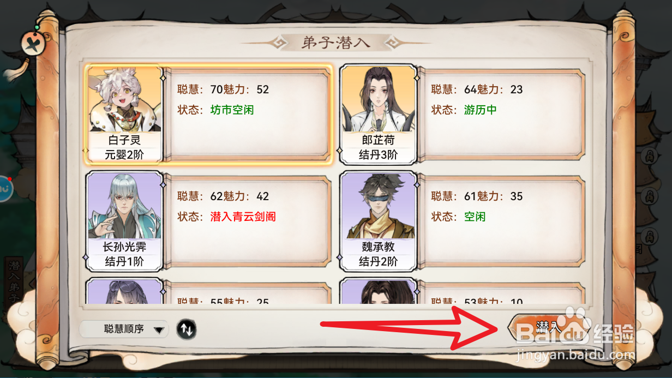Screen dimensions: 672x378
Task: Click the middle lantern icon on right side
Action: click(649, 196)
